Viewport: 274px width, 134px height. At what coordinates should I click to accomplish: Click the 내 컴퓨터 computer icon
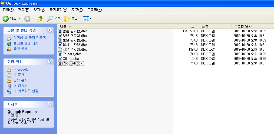pyautogui.click(x=9, y=86)
